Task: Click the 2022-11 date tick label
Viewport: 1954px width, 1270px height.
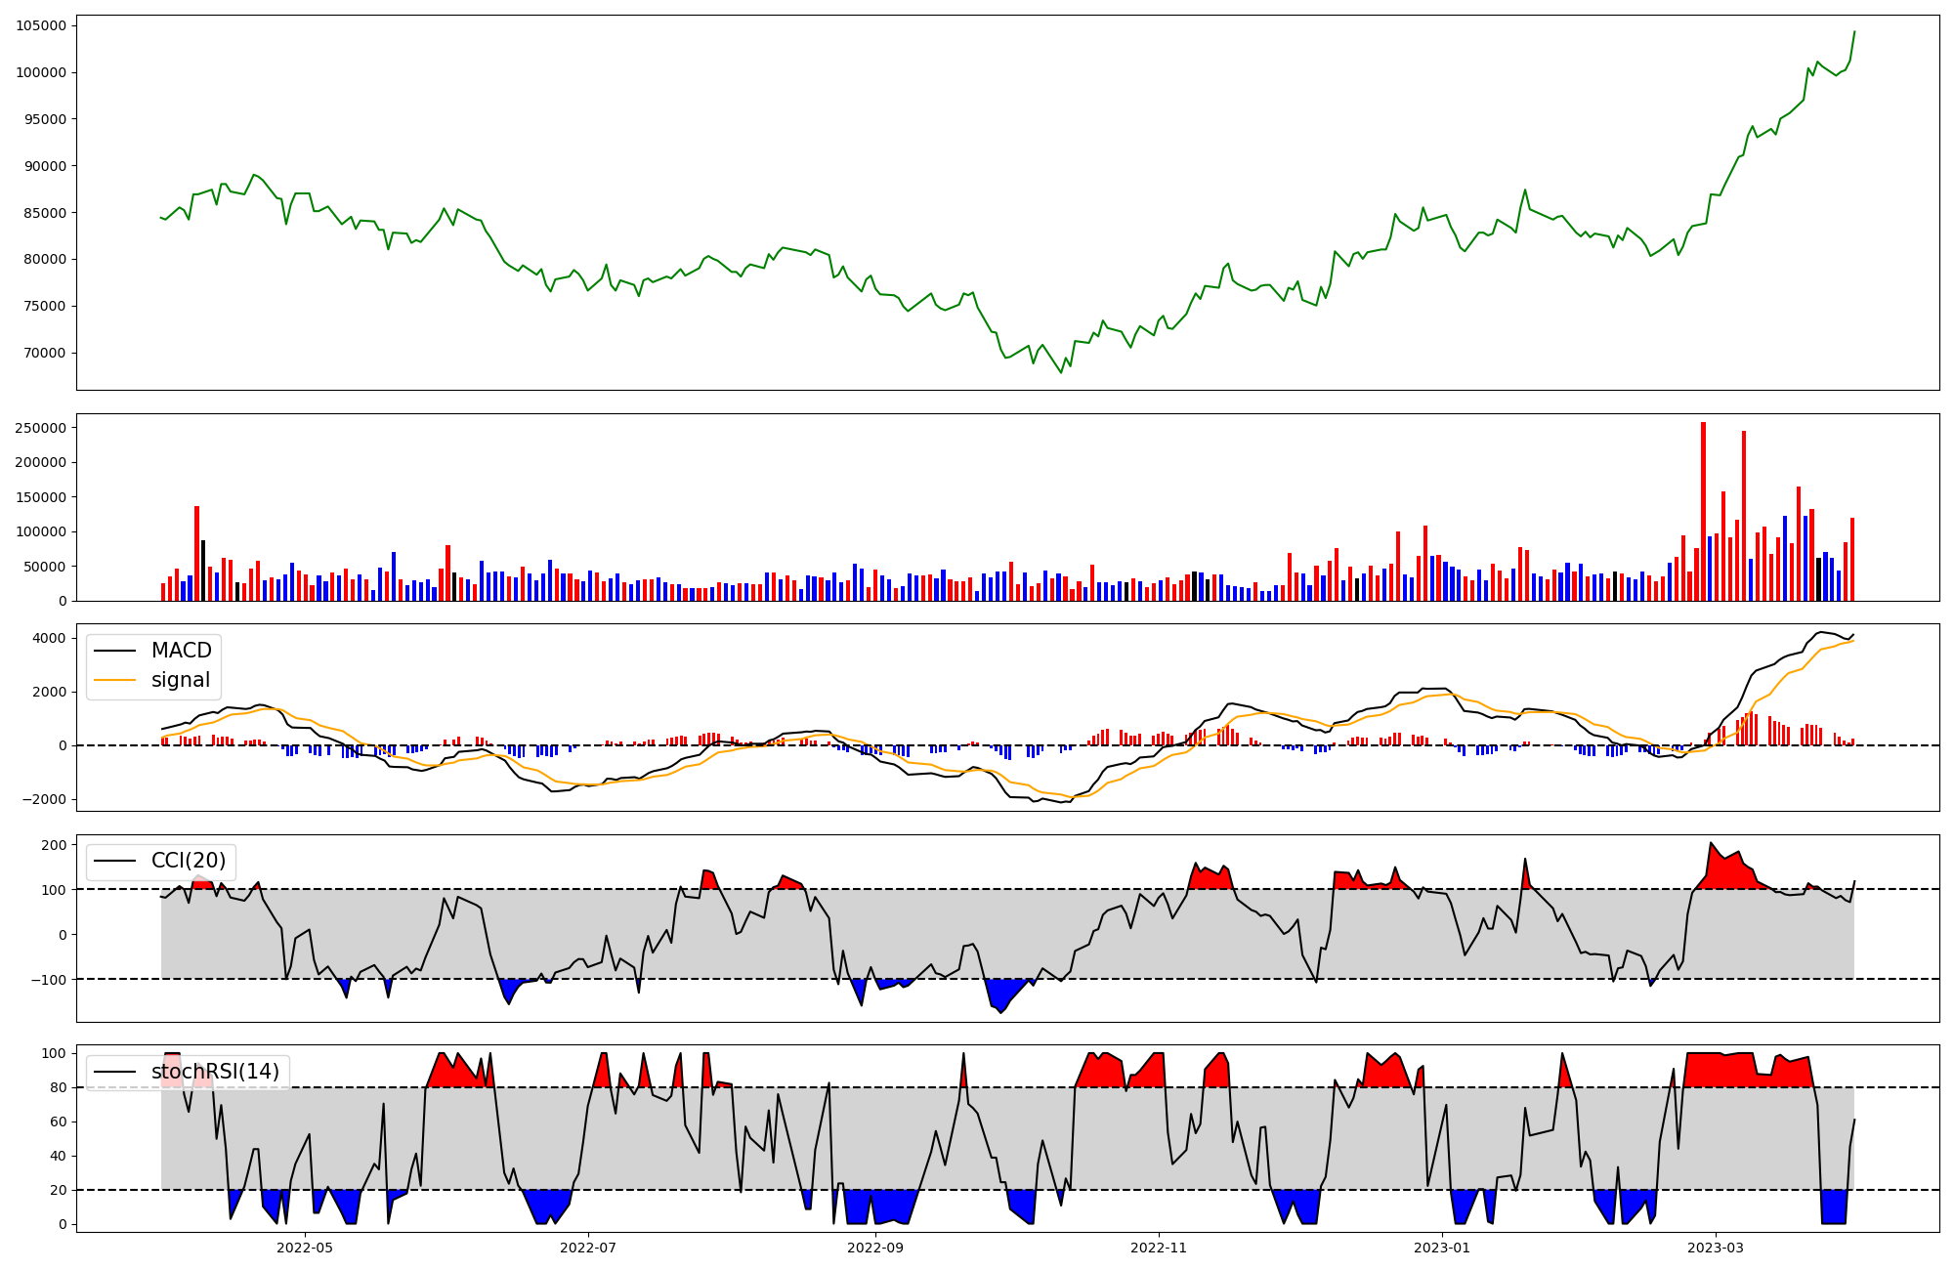Action: coord(1159,1248)
